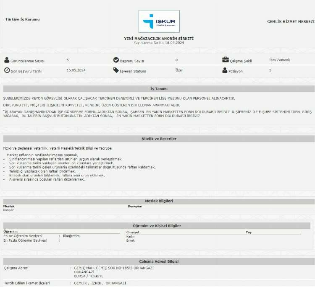
Task: Click the Türkiye İş Kurumu label
Action: tap(23, 19)
